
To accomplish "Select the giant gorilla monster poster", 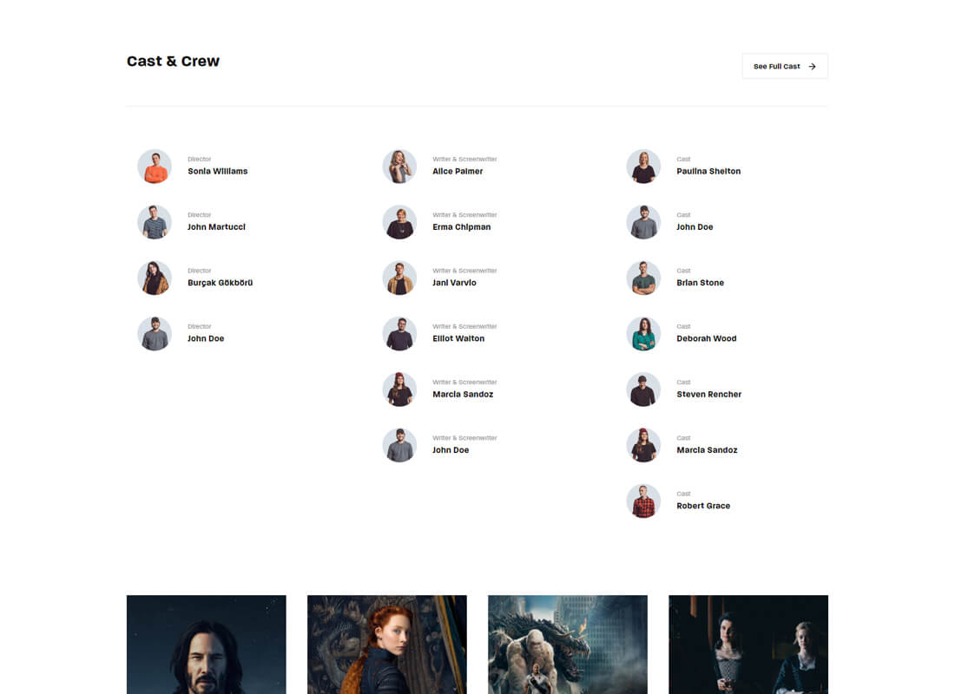I will [568, 645].
